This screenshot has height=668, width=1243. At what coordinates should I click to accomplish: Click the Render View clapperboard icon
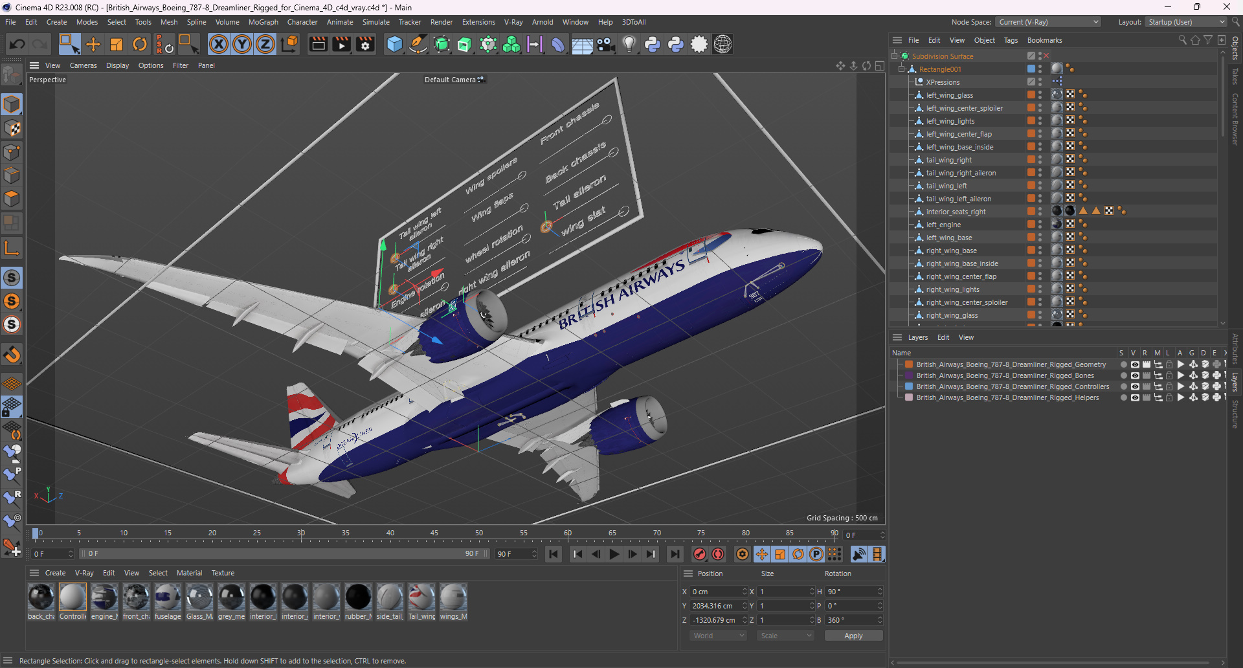318,44
